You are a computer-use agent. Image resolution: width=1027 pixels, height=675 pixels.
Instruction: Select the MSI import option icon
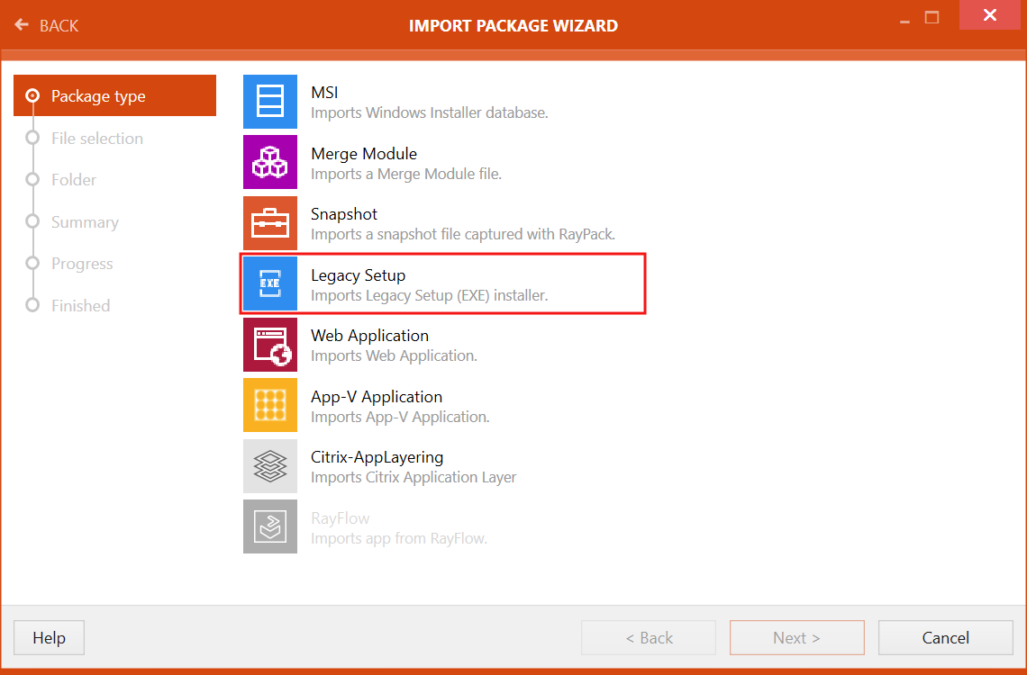pos(269,102)
